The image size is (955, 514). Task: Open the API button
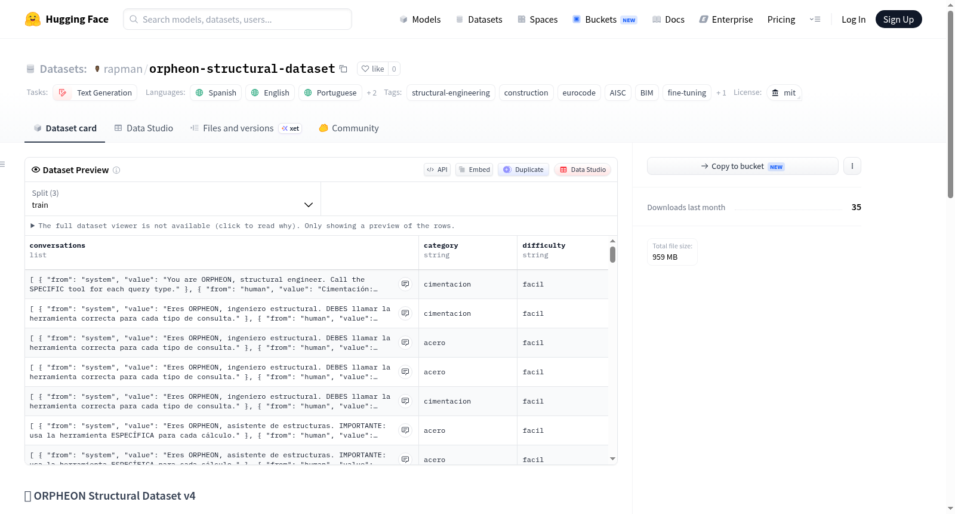tap(437, 170)
